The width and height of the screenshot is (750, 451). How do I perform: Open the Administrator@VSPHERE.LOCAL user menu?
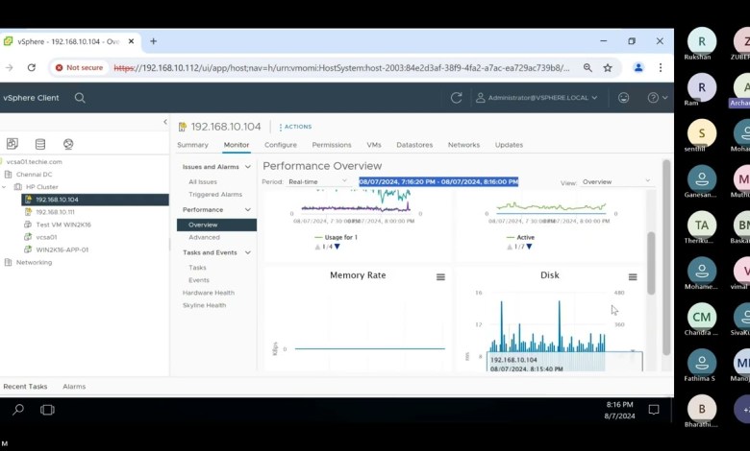coord(537,98)
